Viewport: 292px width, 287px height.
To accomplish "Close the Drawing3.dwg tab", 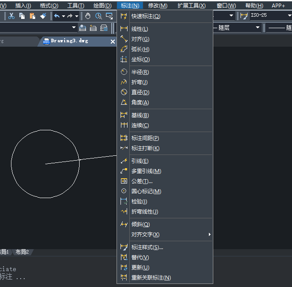I will coord(113,41).
